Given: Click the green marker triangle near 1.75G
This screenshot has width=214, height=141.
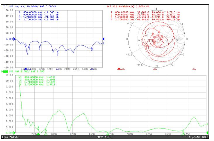Looking at the screenshot, I should tap(108, 134).
